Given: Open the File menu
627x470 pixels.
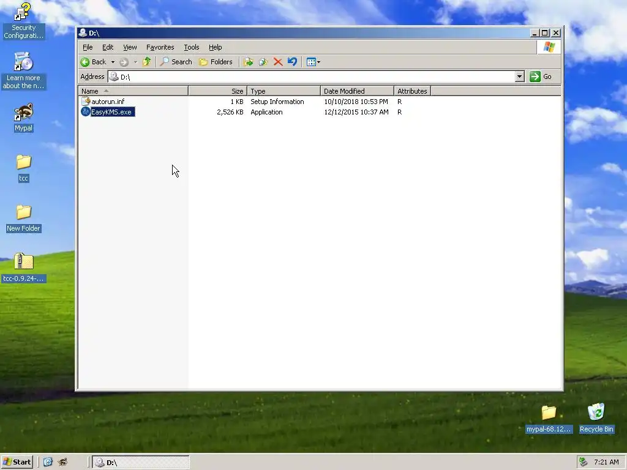Looking at the screenshot, I should 88,47.
